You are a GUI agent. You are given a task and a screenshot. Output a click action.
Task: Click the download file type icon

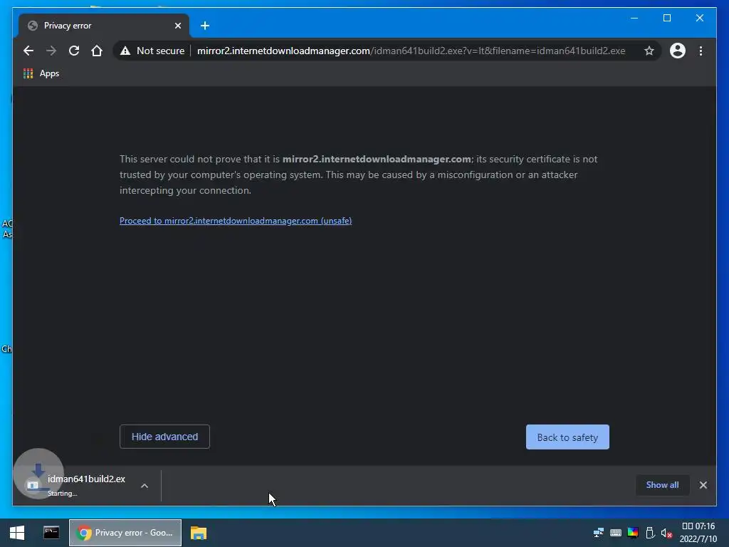[x=33, y=486]
